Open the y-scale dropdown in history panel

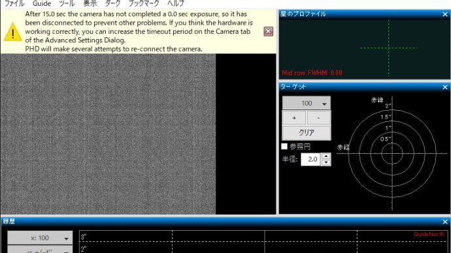click(x=40, y=250)
